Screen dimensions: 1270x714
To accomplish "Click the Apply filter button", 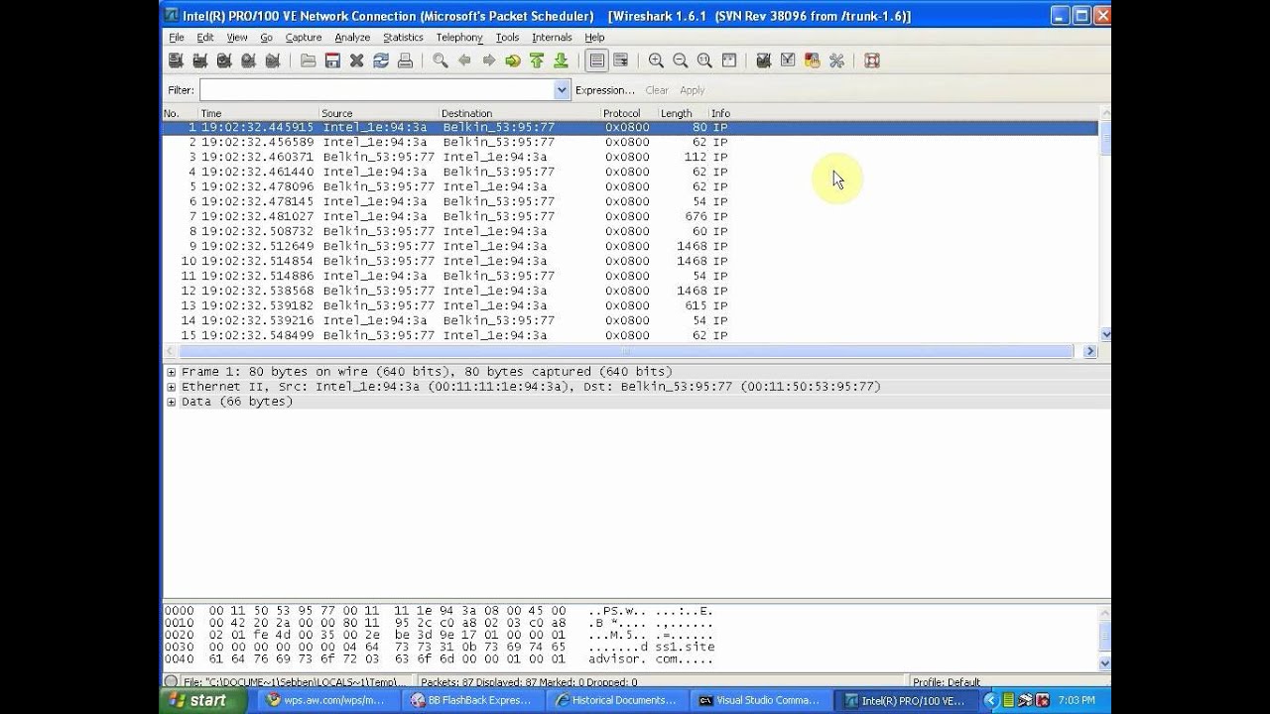I will 693,90.
